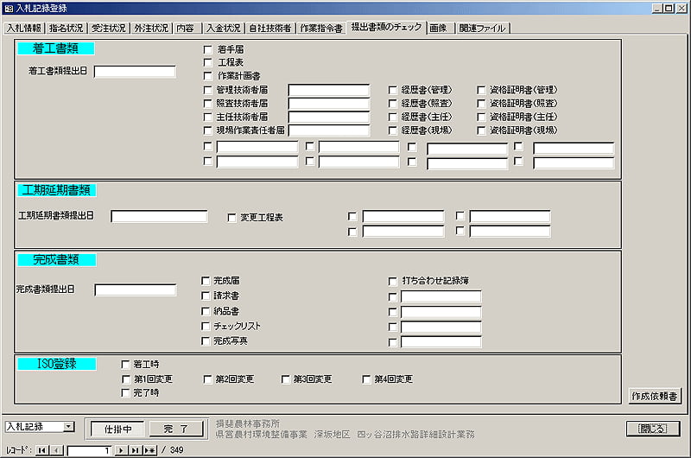This screenshot has width=691, height=458.
Task: Select the 作業指令書 tab
Action: coord(320,28)
